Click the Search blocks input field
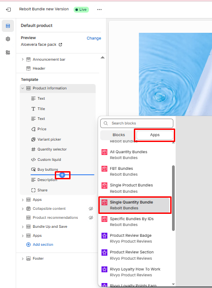This screenshot has height=288, width=212. pos(137,123)
